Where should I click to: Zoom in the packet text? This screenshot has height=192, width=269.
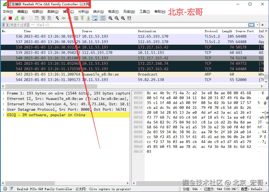[x=110, y=18]
